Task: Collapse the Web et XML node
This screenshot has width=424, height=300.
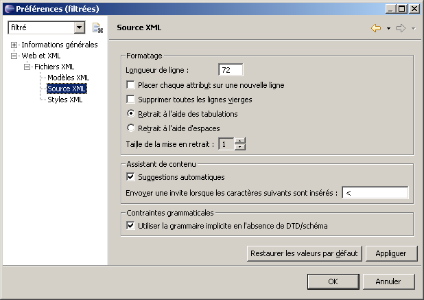Action: pyautogui.click(x=14, y=56)
